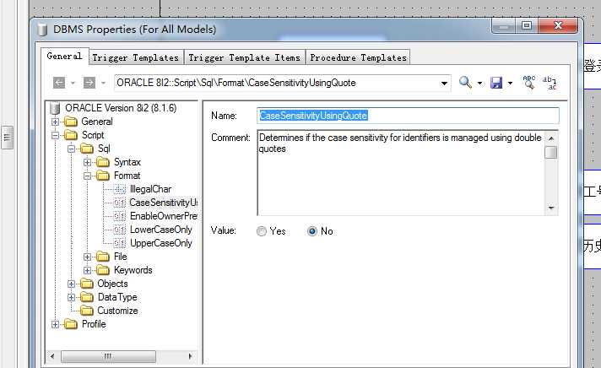Minimize the DBMS Properties window

click(504, 26)
